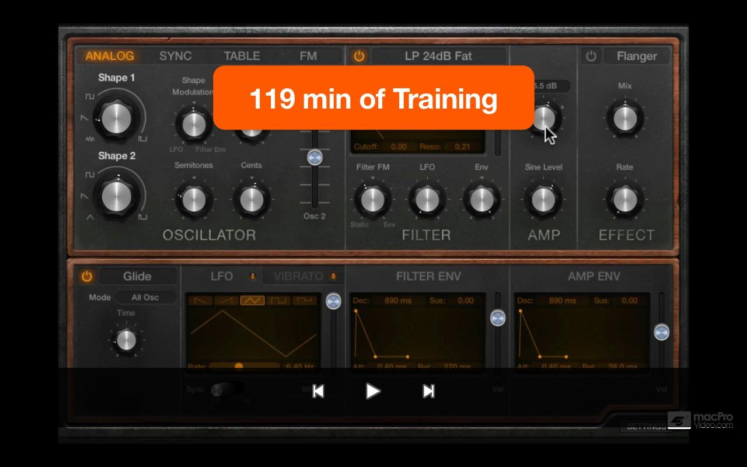Toggle the Filter power button

coord(359,56)
